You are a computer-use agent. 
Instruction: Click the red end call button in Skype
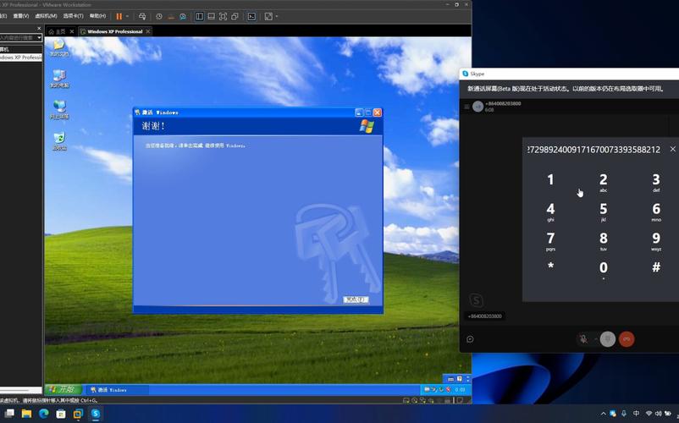click(627, 339)
